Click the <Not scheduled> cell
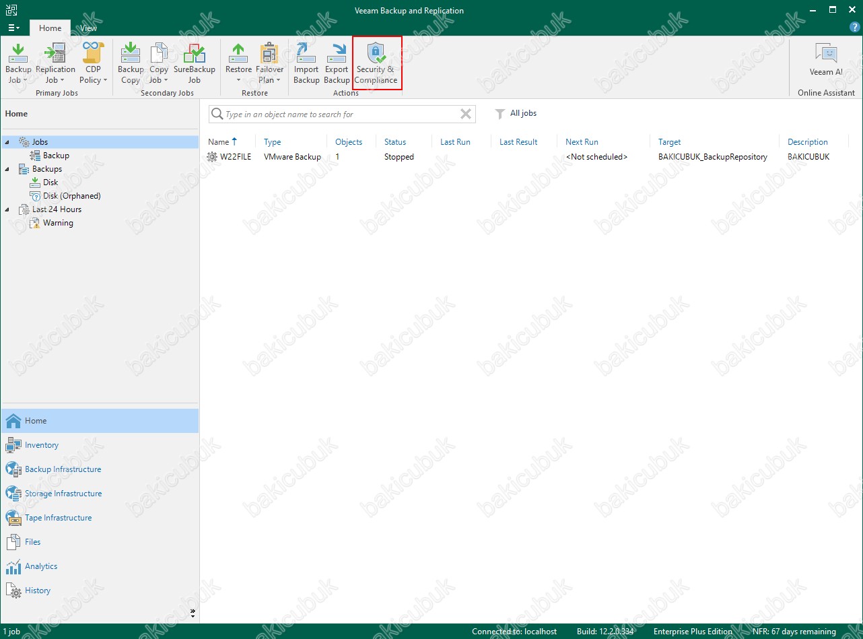The width and height of the screenshot is (863, 639). (596, 157)
